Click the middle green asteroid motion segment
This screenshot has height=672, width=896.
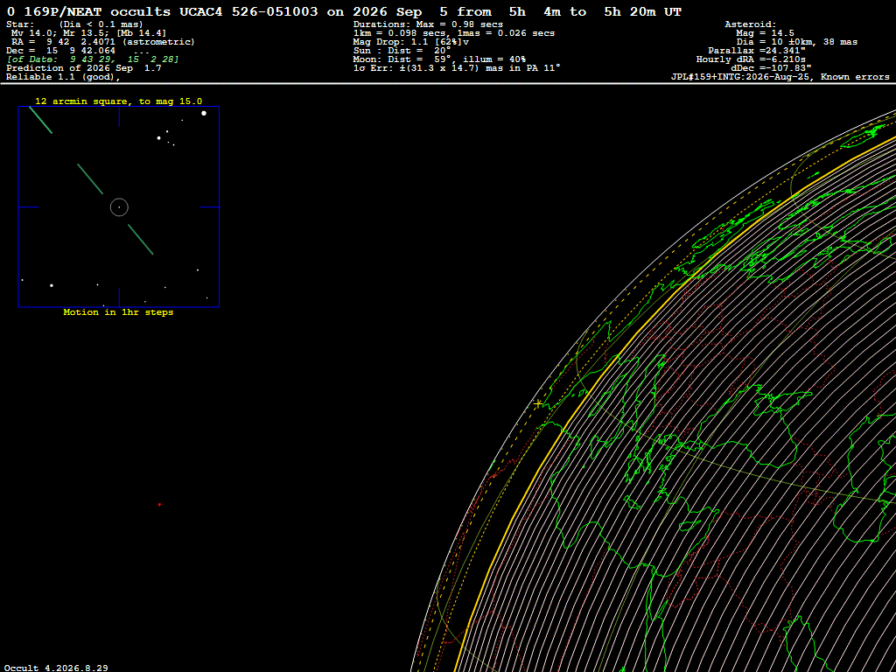(90, 178)
